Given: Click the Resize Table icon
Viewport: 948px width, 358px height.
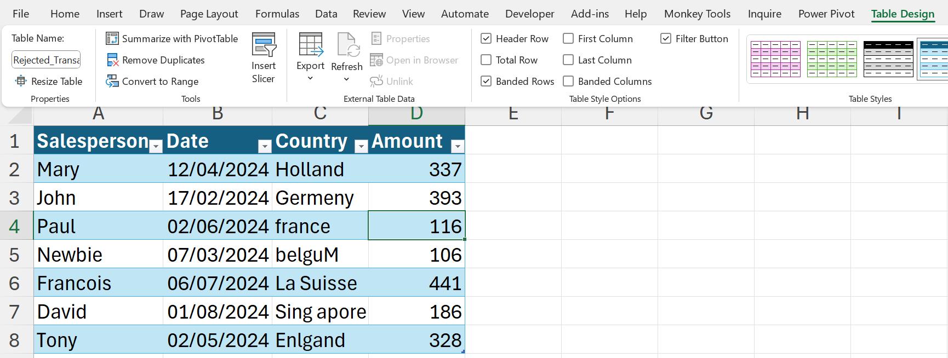Looking at the screenshot, I should click(21, 81).
